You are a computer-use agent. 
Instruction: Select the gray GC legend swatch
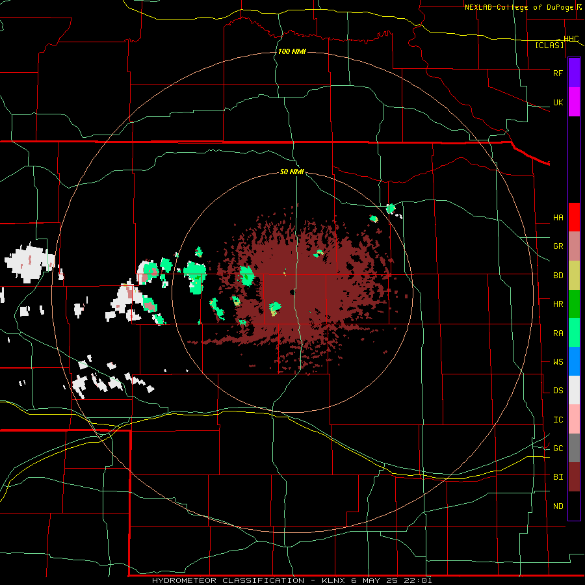[x=574, y=448]
